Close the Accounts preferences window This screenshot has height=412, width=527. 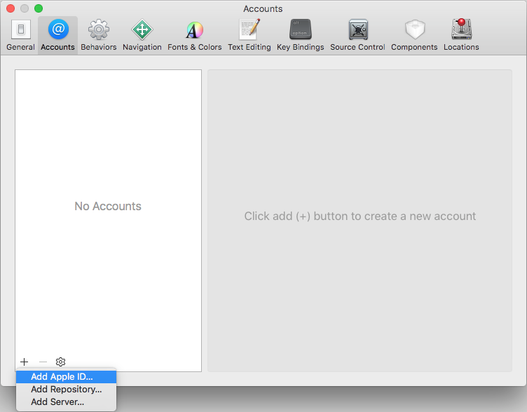(x=11, y=8)
